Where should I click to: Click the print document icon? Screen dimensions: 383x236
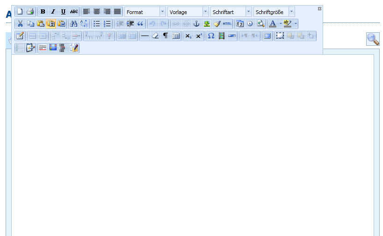pyautogui.click(x=30, y=12)
